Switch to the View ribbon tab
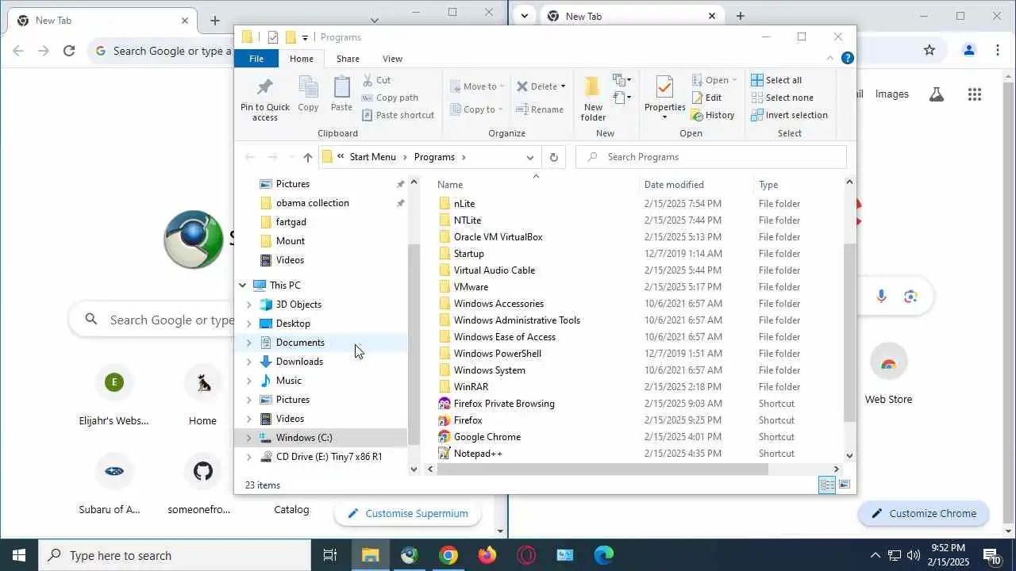1016x571 pixels. (392, 59)
